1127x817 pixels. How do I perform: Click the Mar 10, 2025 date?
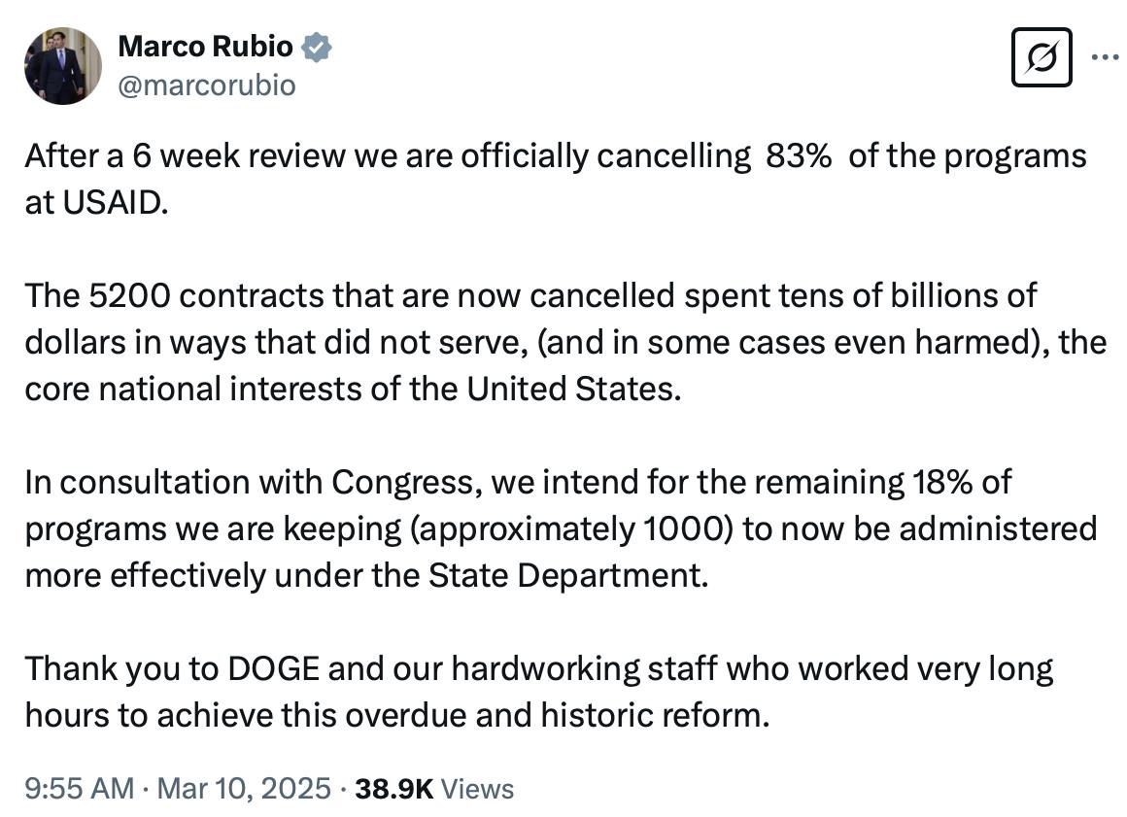242,788
